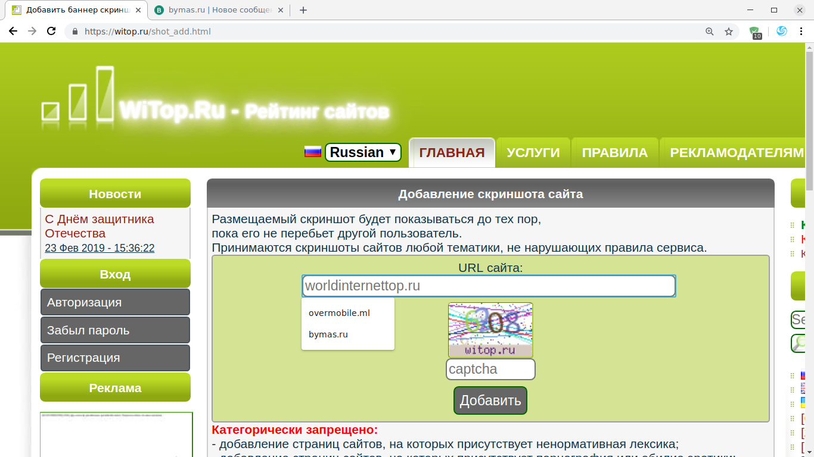The width and height of the screenshot is (814, 457).
Task: Go to the УСЛУГИ navigation tab
Action: 533,153
